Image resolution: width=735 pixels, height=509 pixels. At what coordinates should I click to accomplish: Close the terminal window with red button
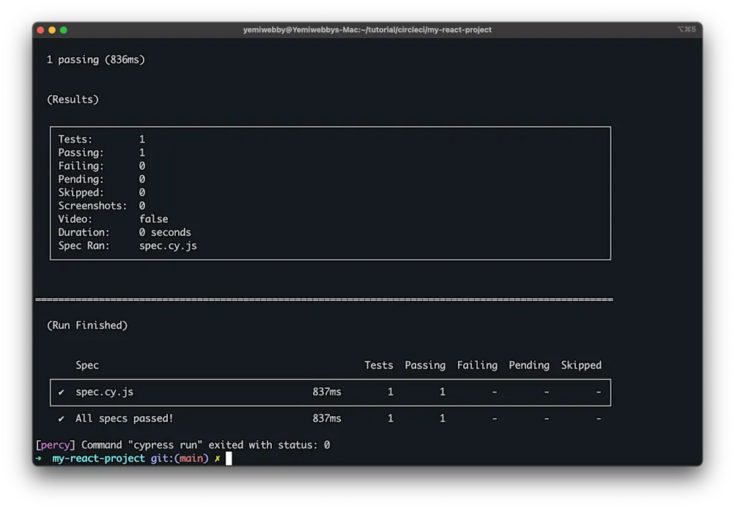point(40,30)
